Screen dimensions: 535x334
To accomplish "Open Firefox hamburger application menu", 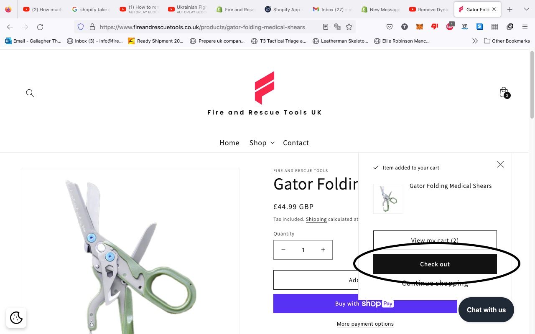I will (x=525, y=27).
